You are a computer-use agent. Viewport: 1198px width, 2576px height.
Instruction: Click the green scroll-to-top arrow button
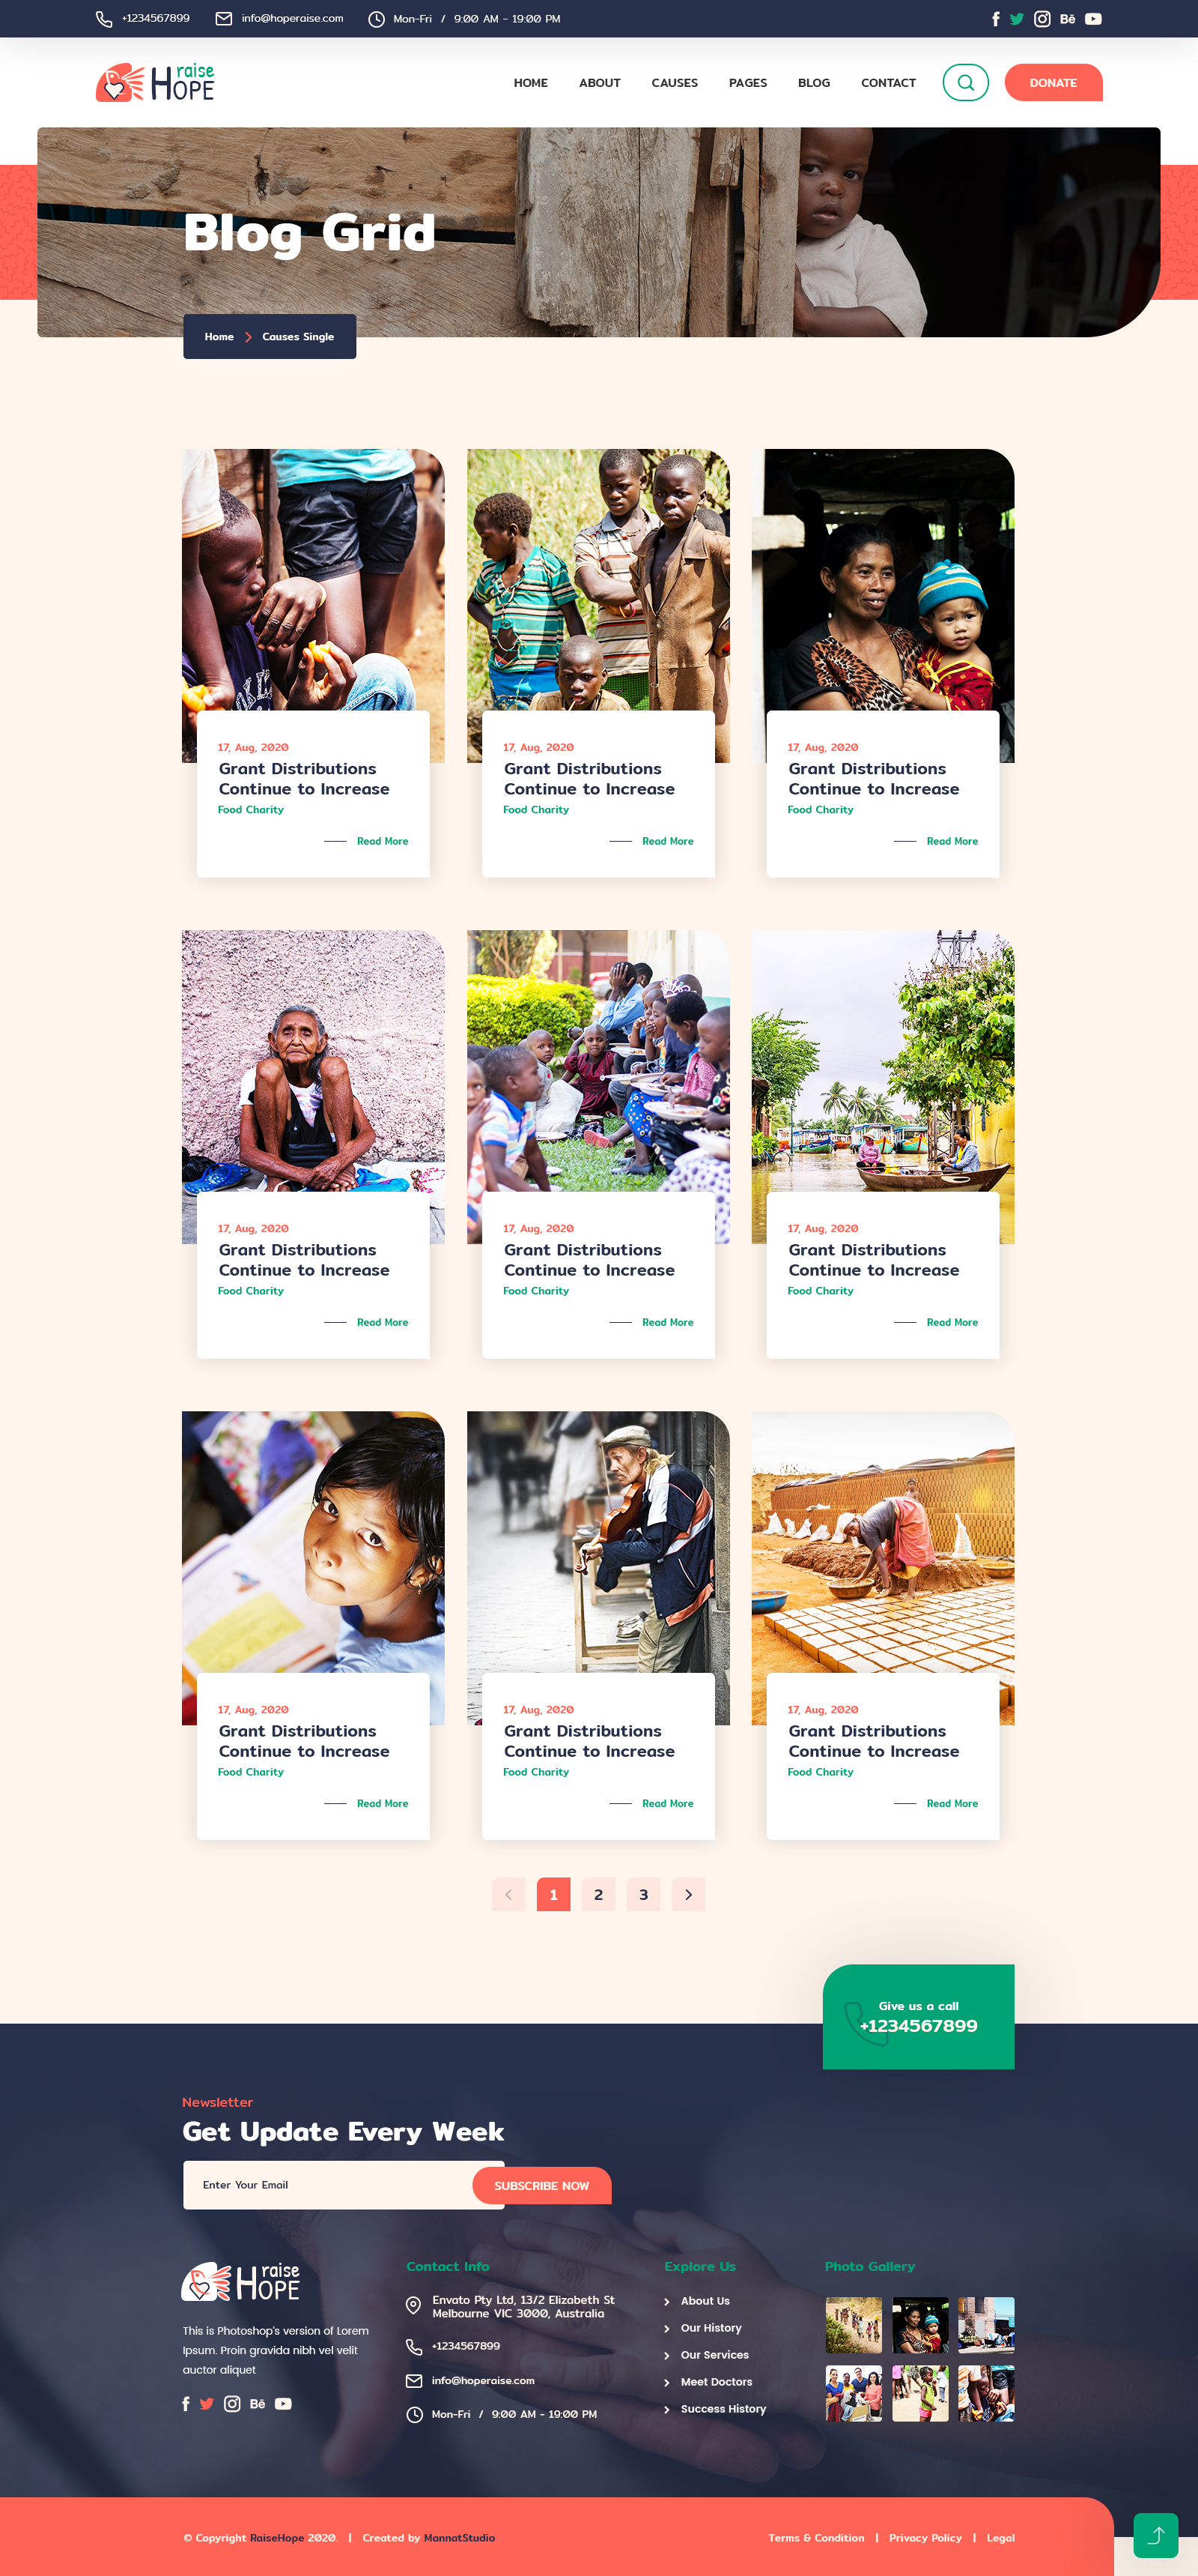click(1156, 2535)
